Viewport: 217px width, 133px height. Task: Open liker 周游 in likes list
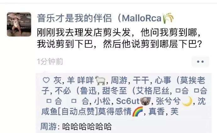click(x=119, y=80)
